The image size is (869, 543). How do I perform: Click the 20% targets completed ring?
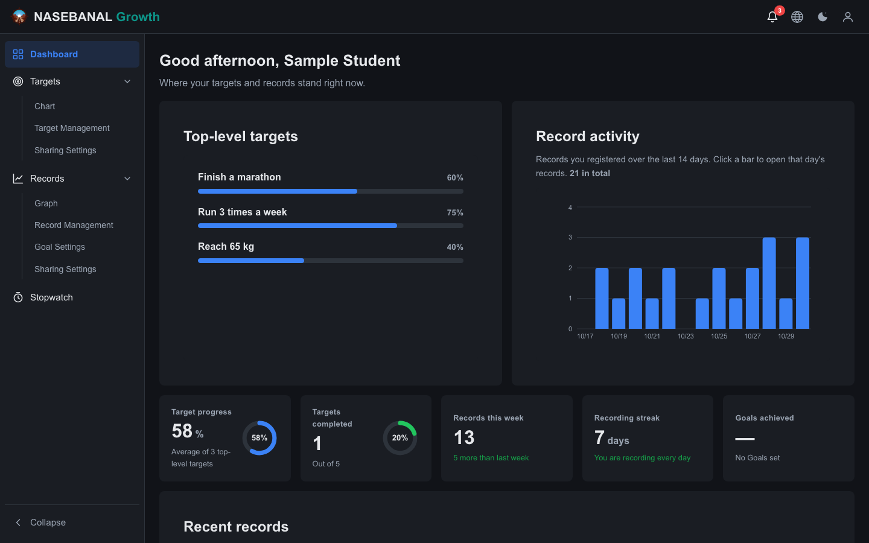point(400,438)
